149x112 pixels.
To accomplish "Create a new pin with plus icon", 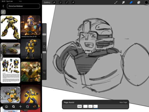I will [x=20, y=106].
